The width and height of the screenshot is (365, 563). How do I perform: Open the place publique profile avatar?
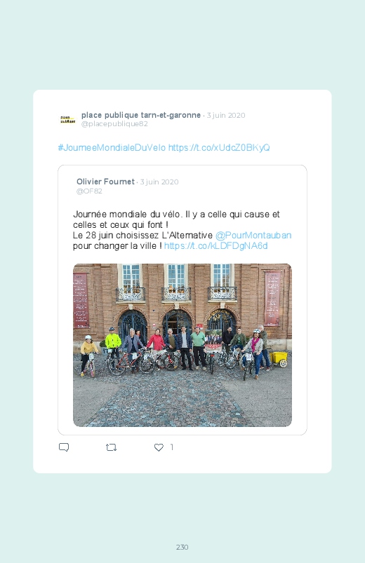[67, 120]
